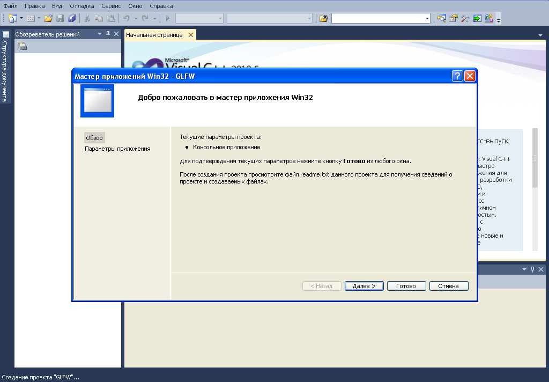
Task: Click the Save All icon
Action: (72, 18)
